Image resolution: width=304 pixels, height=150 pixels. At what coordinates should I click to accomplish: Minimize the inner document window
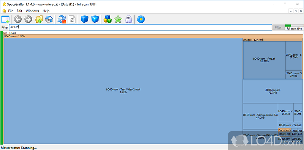[x=290, y=11]
